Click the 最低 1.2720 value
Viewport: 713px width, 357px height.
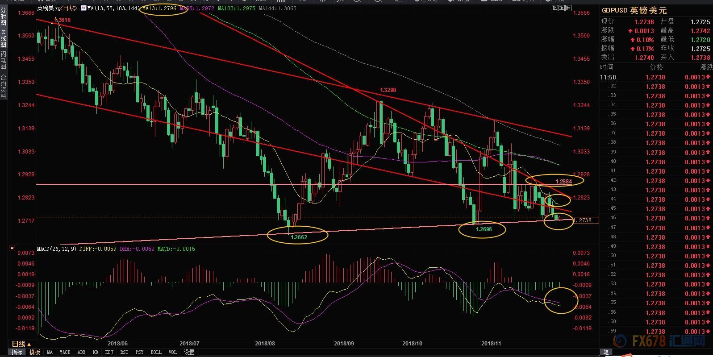click(x=700, y=39)
